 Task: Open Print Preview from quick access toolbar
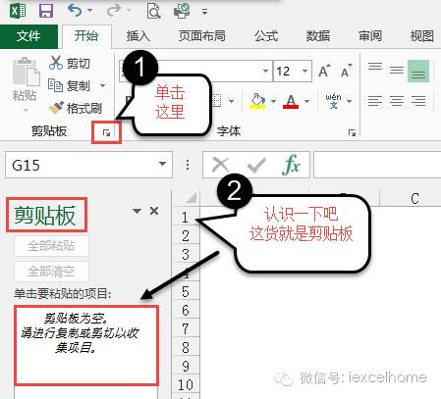point(153,11)
